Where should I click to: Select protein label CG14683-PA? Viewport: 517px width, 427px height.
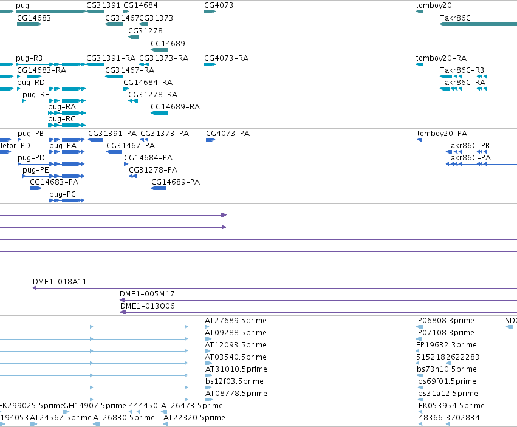pos(54,183)
